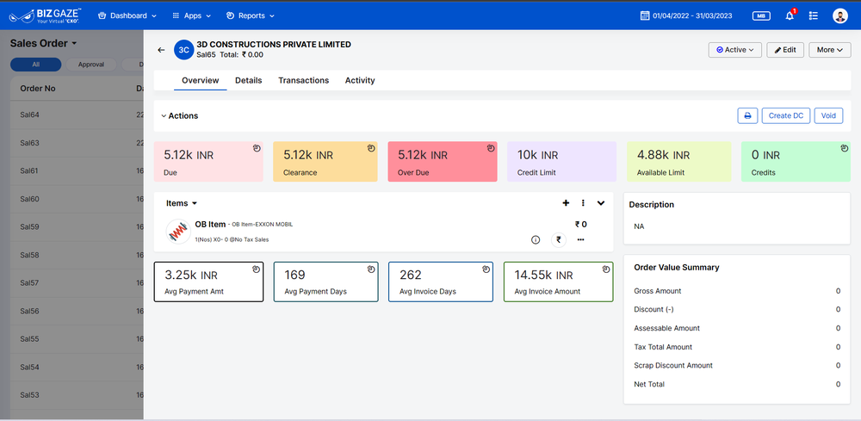Open the Reports menu
The image size is (861, 421).
coord(251,15)
